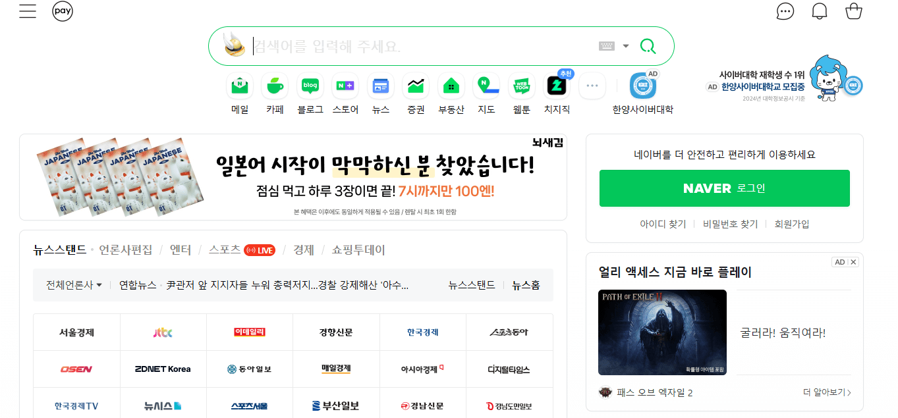Select the 경제 tab
This screenshot has height=418, width=898.
304,250
